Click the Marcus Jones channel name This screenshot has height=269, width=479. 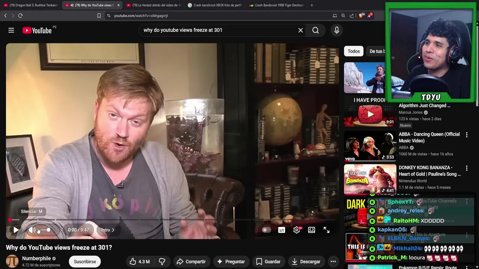pyautogui.click(x=411, y=112)
